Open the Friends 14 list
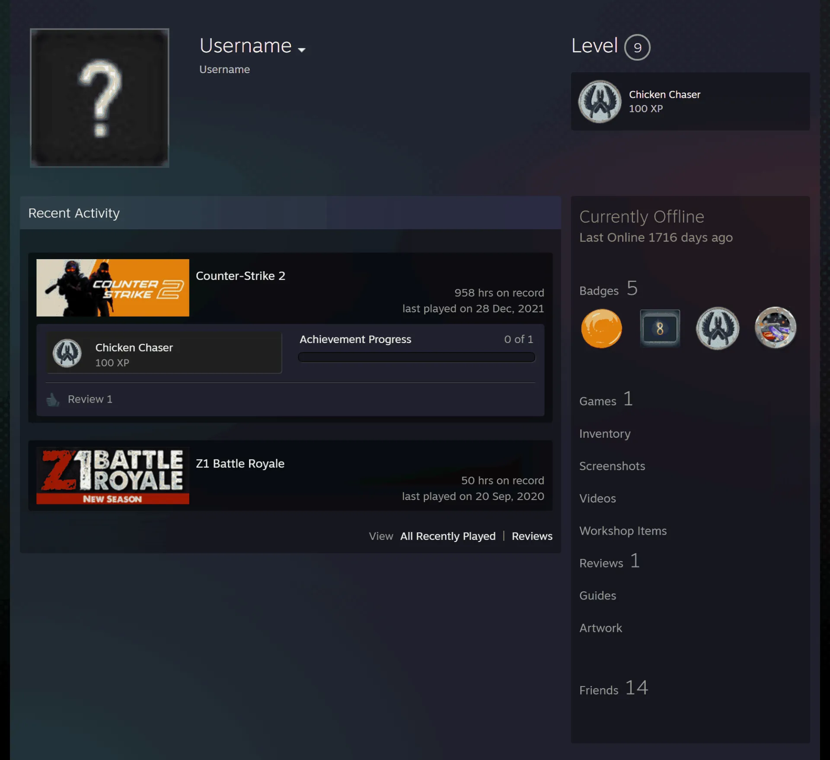This screenshot has height=760, width=830. coord(613,688)
